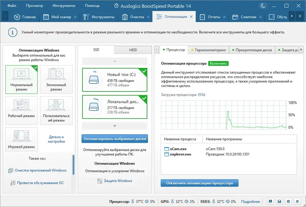Open Защита Windows link

click(x=118, y=181)
